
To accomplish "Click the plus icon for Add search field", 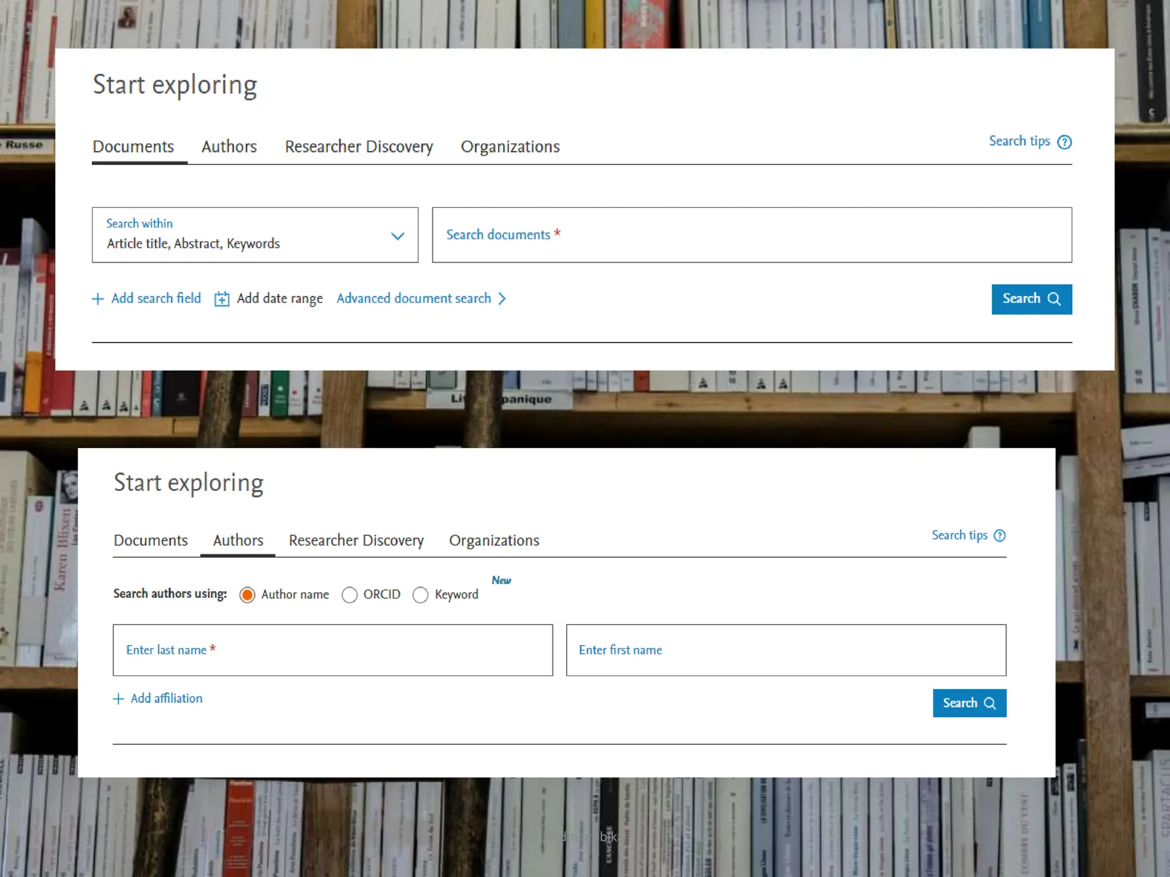I will [98, 299].
